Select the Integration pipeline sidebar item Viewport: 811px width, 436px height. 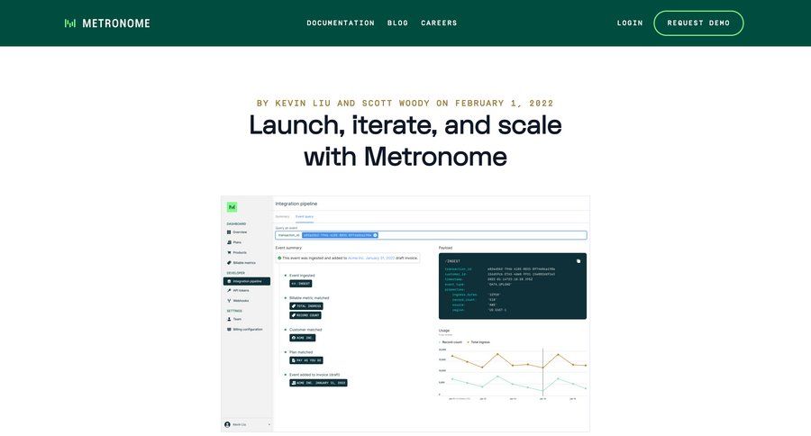(247, 281)
